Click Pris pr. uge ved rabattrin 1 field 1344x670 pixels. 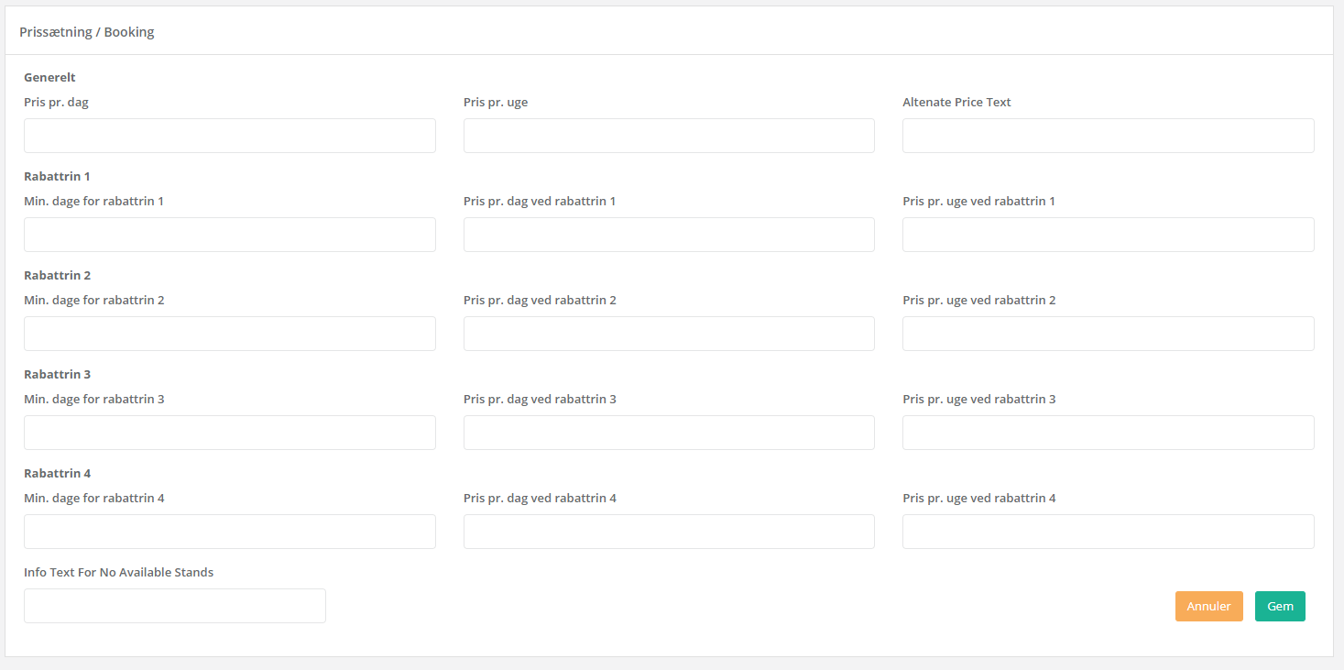pyautogui.click(x=1108, y=235)
